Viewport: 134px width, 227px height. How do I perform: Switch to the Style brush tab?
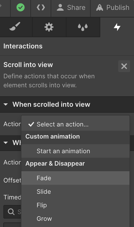(15, 26)
